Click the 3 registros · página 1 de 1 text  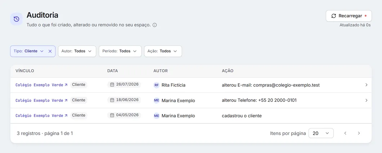[45, 134]
